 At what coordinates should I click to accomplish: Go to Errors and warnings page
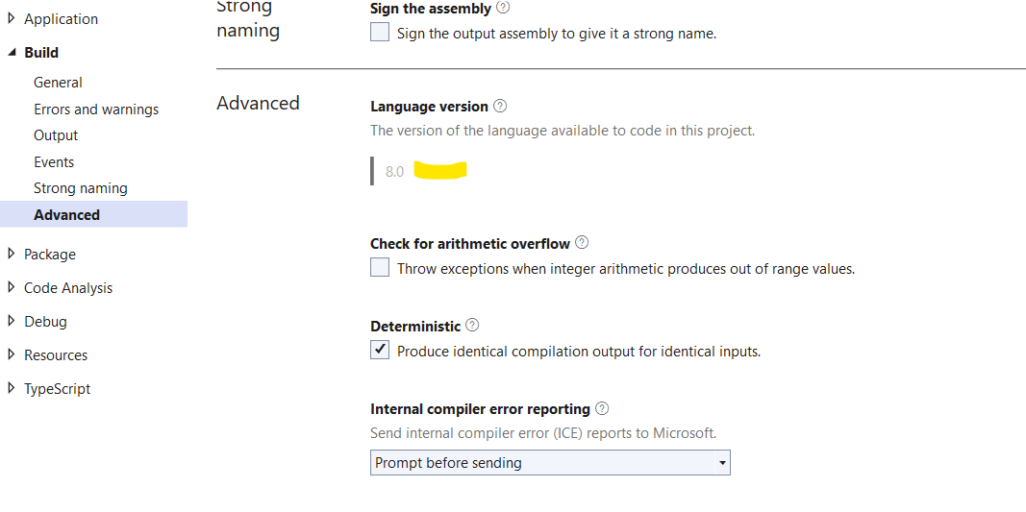pyautogui.click(x=96, y=110)
